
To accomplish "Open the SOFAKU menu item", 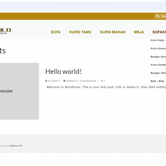I will click(159, 32).
